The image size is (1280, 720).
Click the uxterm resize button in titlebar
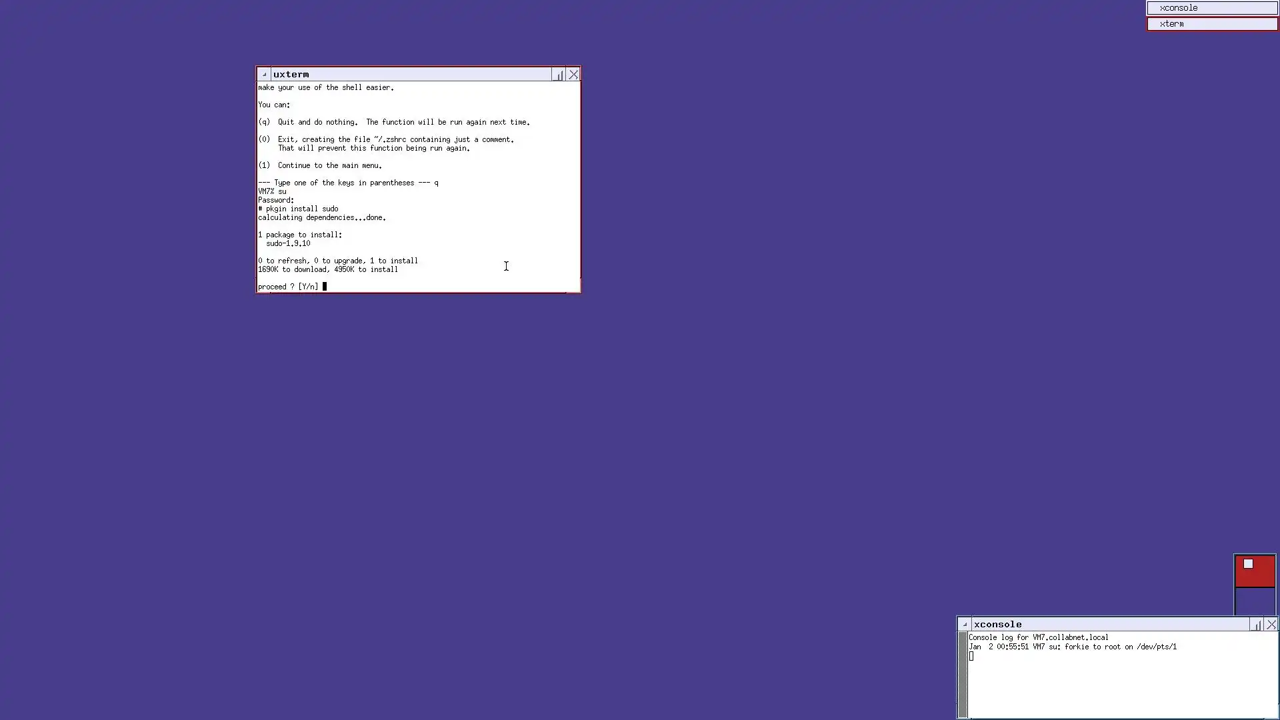pyautogui.click(x=559, y=75)
